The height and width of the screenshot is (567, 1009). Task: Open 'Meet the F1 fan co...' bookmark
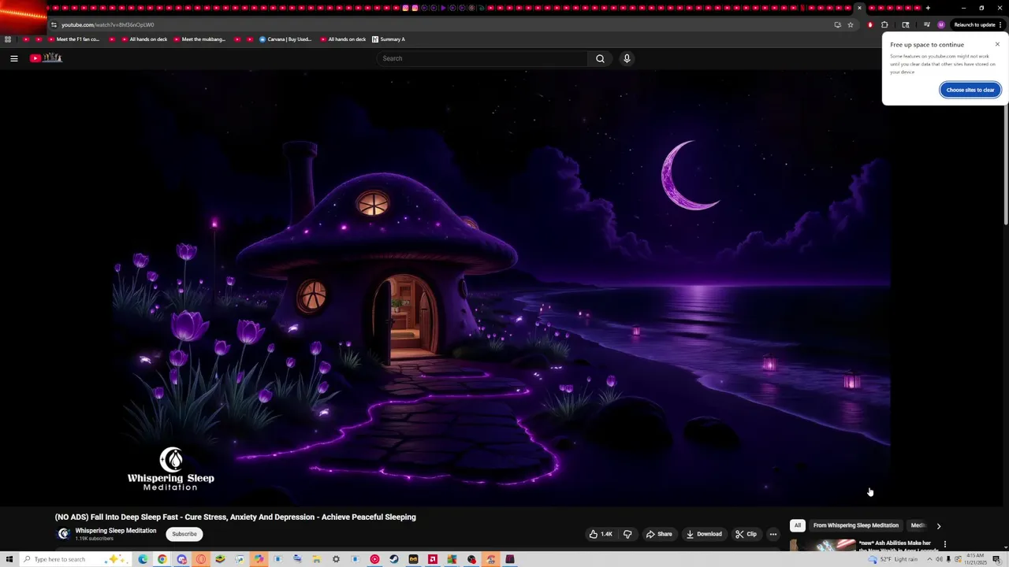[73, 39]
